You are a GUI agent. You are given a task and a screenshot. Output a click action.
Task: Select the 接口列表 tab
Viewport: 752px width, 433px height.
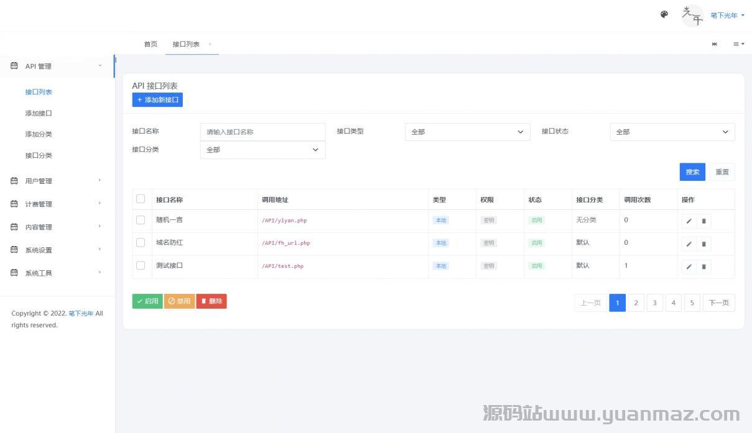coord(186,44)
